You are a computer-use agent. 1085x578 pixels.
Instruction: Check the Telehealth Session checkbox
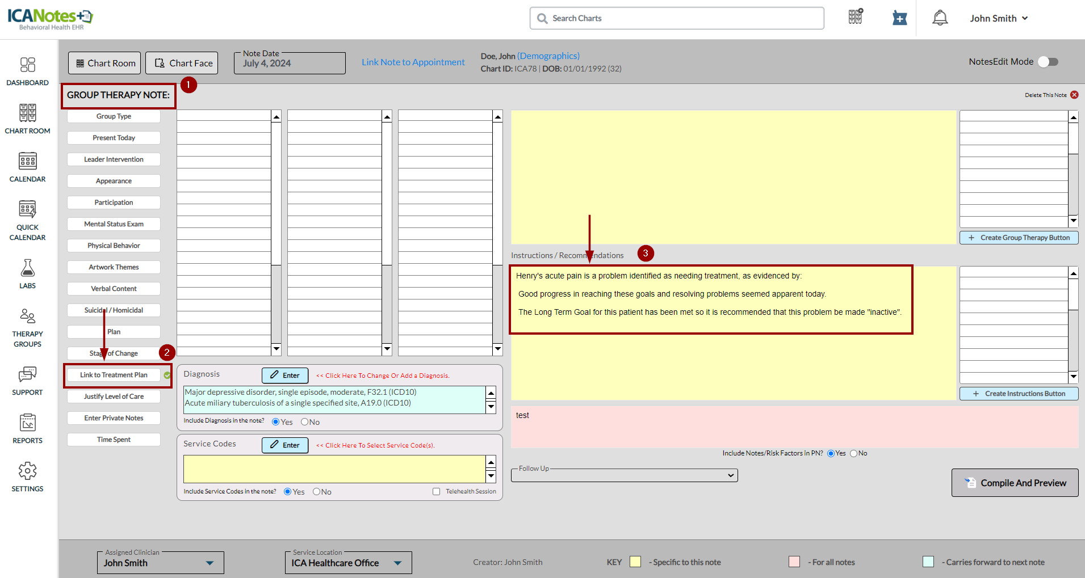[436, 492]
